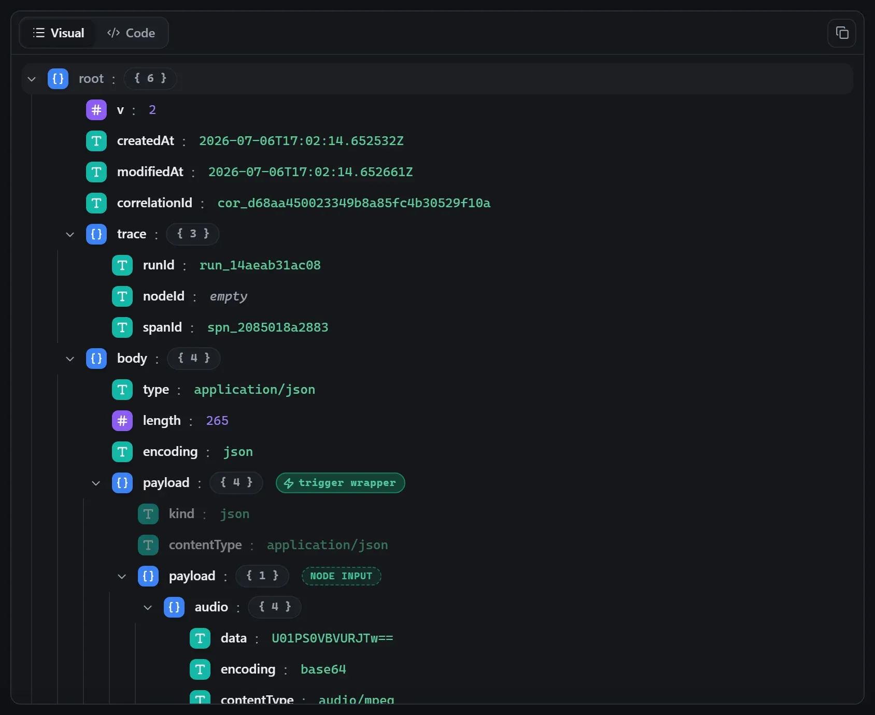Click the trace key label
This screenshot has height=715, width=875.
132,234
